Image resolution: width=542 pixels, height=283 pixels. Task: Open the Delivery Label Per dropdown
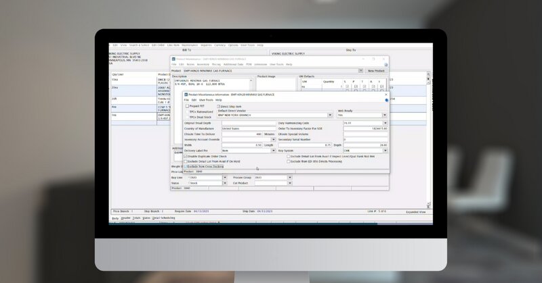pos(274,151)
